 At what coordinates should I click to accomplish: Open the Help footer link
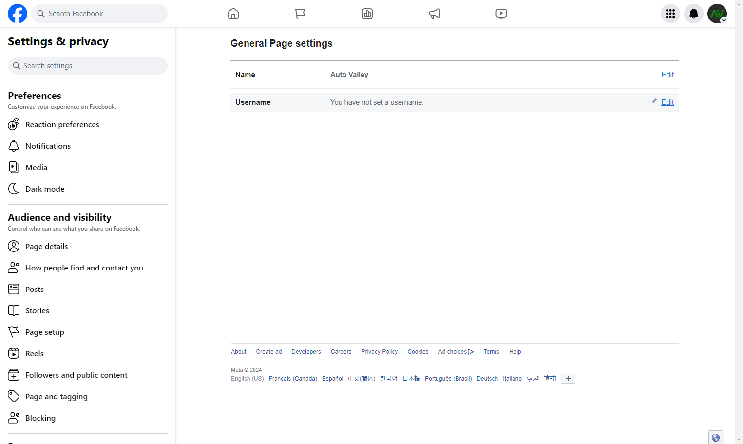(515, 352)
